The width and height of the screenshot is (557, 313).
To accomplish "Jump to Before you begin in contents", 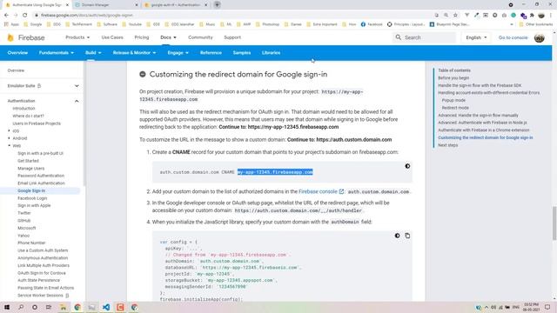I will pos(453,77).
